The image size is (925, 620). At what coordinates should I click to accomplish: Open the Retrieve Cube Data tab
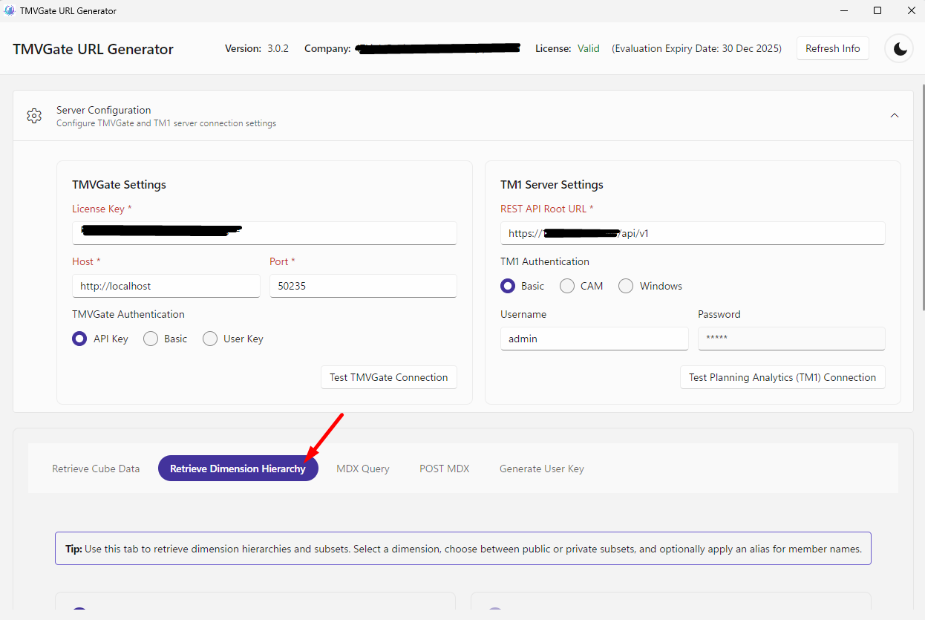tap(96, 469)
